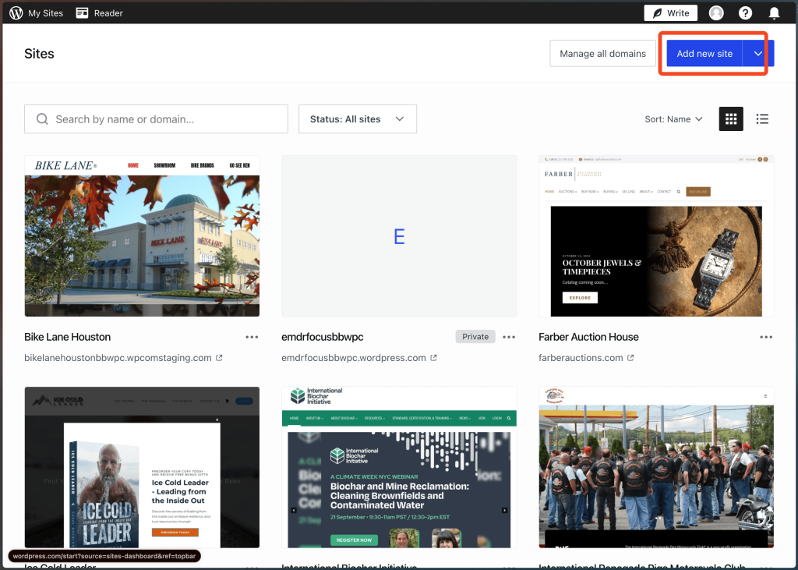Open Farber Auction House more options menu
Image resolution: width=798 pixels, height=570 pixels.
(x=766, y=337)
